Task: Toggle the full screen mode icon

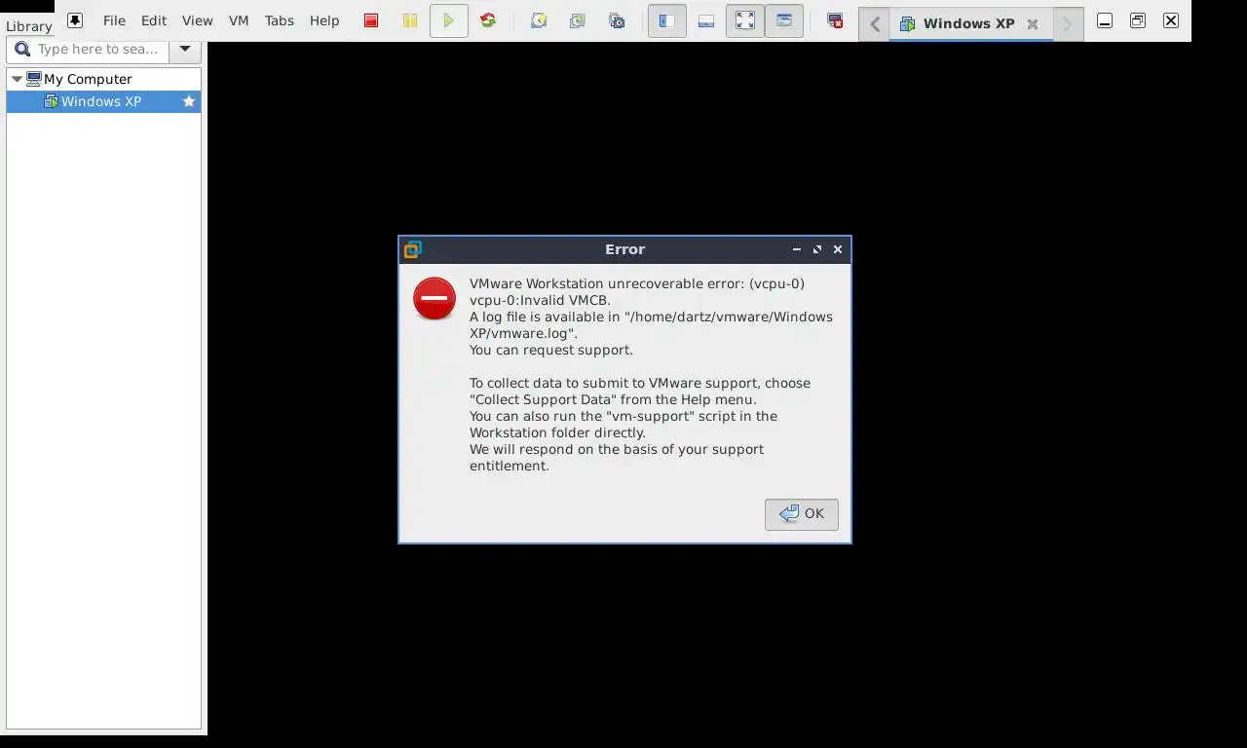Action: pyautogui.click(x=745, y=20)
